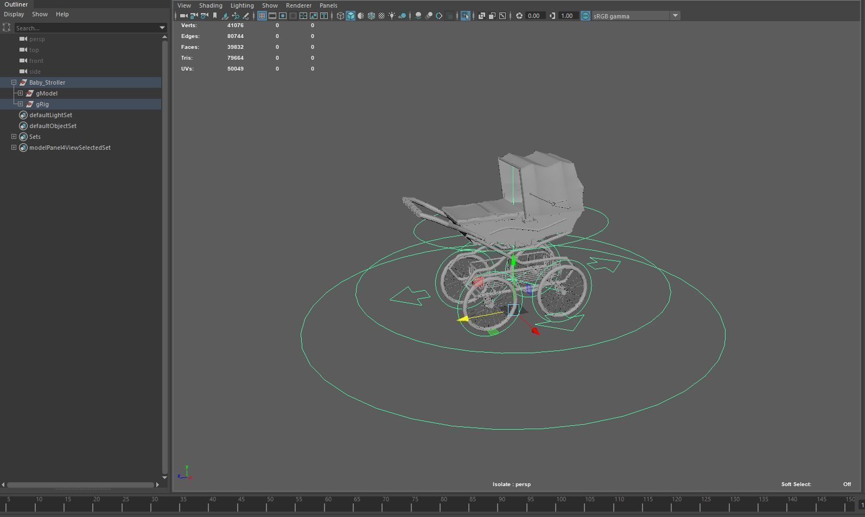Toggle the View Transform ON button

click(586, 16)
